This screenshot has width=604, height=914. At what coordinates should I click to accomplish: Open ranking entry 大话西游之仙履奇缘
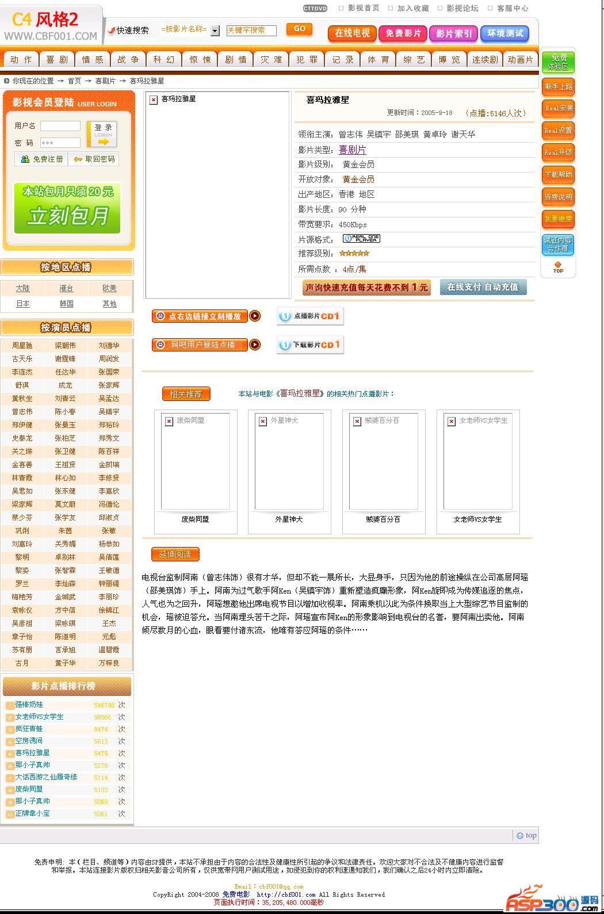(x=46, y=777)
